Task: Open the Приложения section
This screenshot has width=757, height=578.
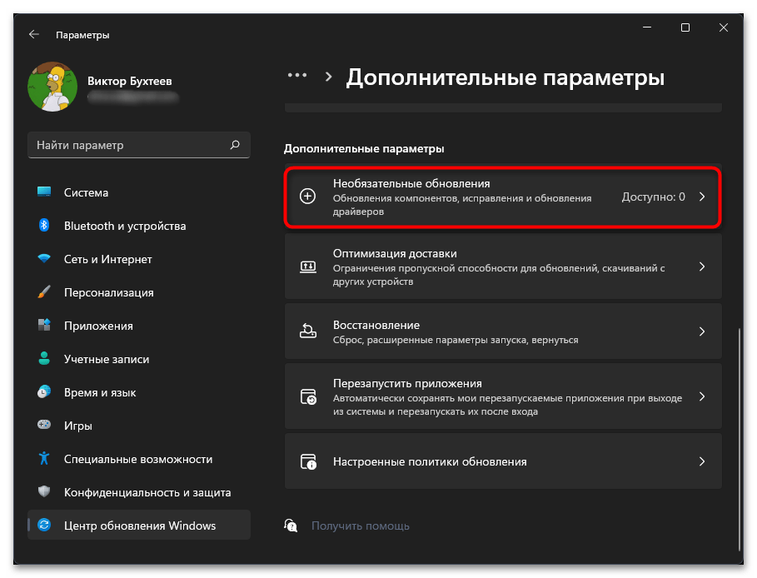Action: [139, 326]
